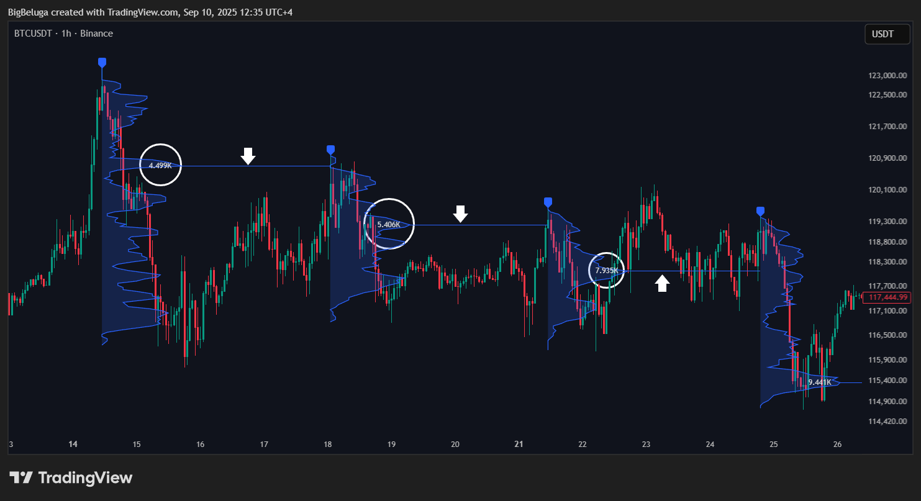The image size is (921, 501).
Task: Select the blue pin marker above the 18th profile
Action: [x=330, y=150]
